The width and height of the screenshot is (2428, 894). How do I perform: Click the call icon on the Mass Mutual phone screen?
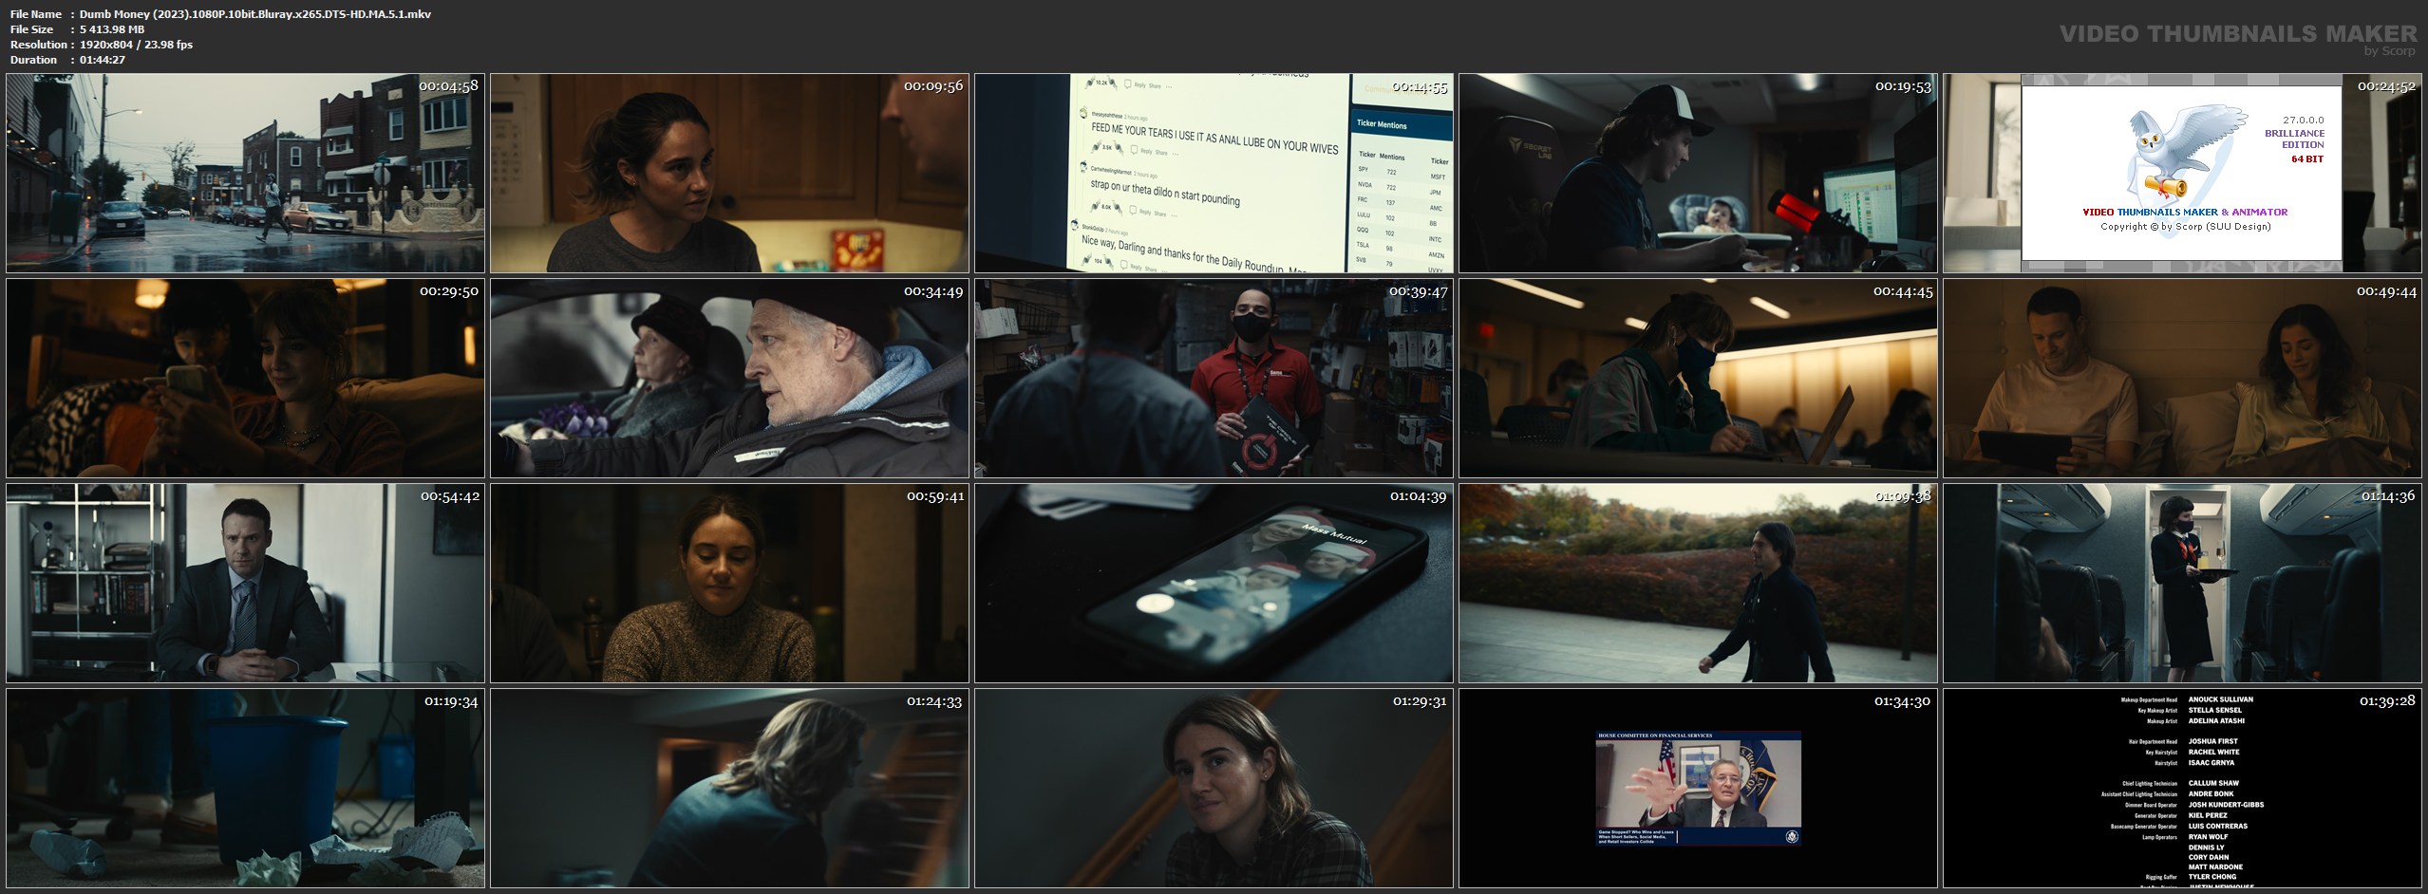(1155, 605)
